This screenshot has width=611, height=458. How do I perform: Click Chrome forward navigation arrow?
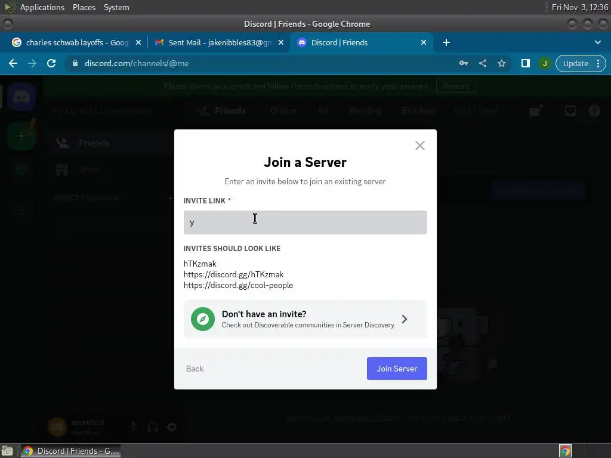pyautogui.click(x=32, y=63)
